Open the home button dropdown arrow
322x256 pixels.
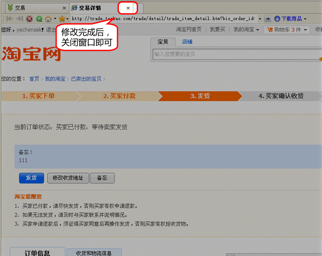pyautogui.click(x=55, y=19)
